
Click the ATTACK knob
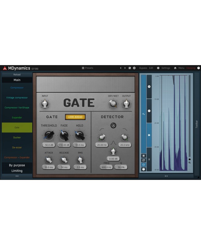[49, 160]
